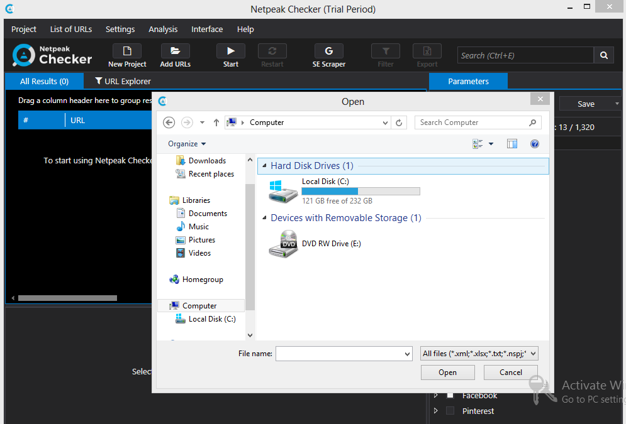Switch to the URL Explorer tab
The width and height of the screenshot is (626, 424).
point(123,81)
